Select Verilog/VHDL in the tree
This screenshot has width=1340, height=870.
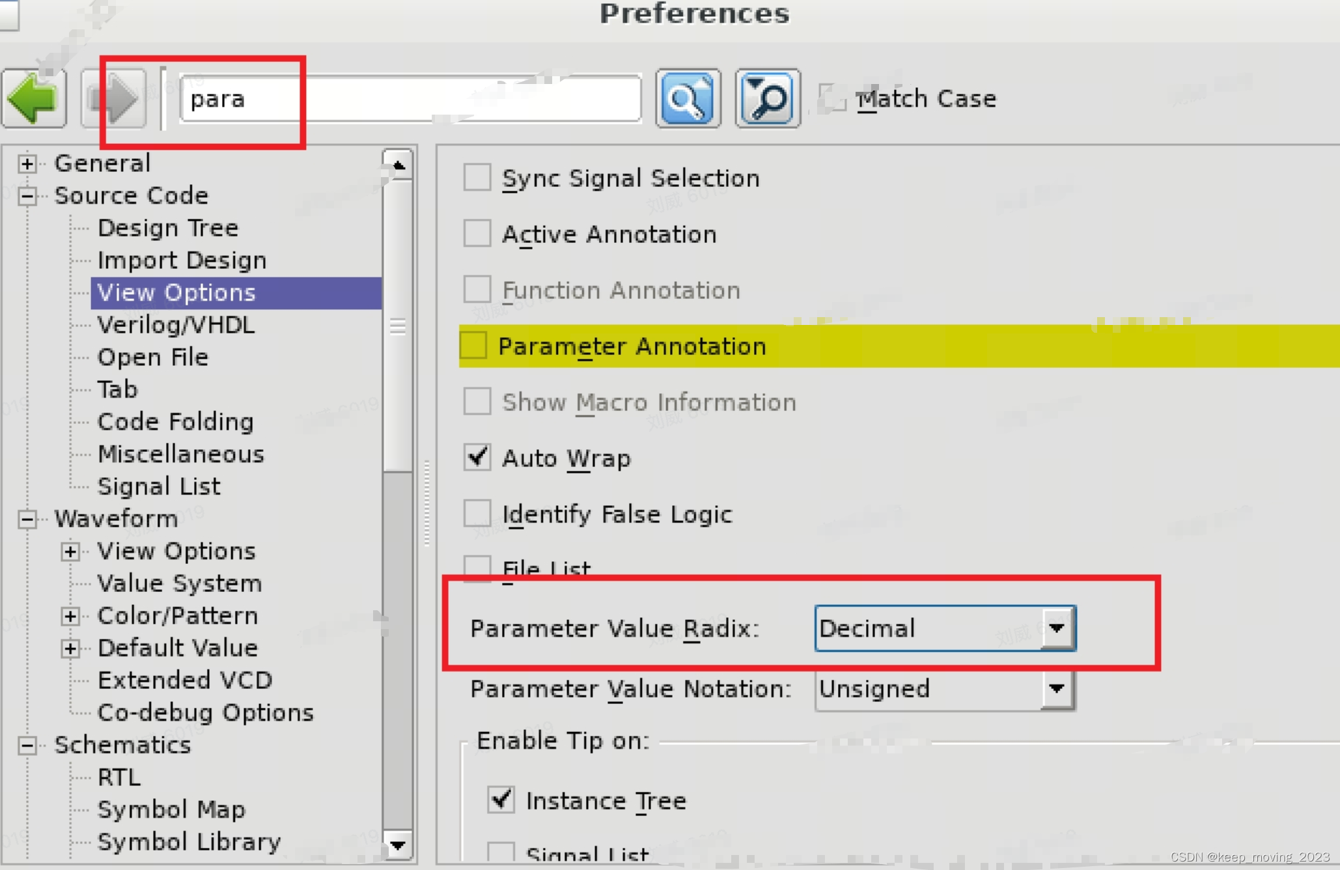[176, 324]
